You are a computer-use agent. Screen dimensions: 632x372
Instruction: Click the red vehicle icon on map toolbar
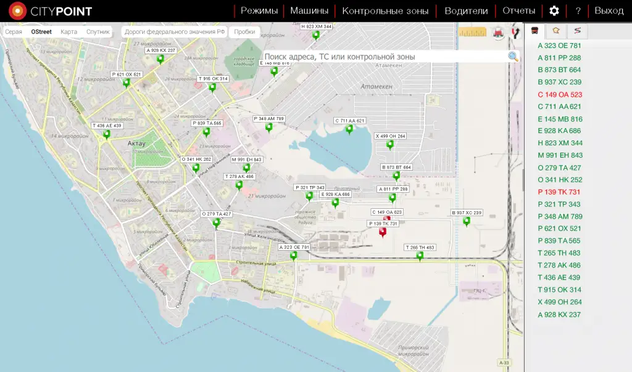click(x=498, y=33)
